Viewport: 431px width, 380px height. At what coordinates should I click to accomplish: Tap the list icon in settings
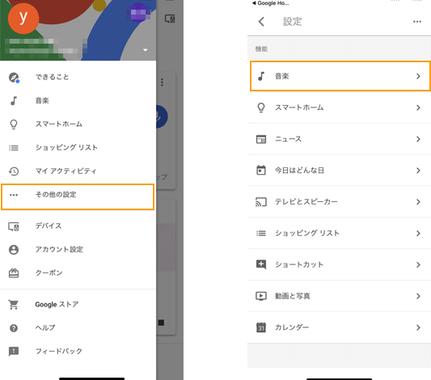click(261, 234)
